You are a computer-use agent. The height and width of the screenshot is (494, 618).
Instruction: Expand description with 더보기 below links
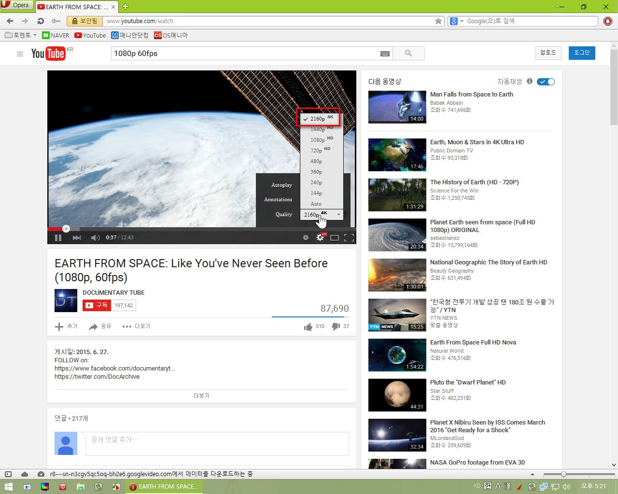pyautogui.click(x=201, y=396)
